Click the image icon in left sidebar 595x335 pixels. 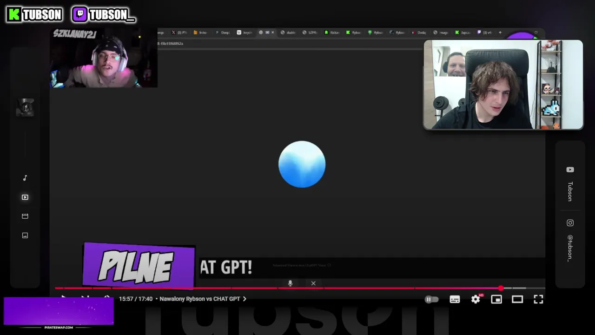click(25, 235)
